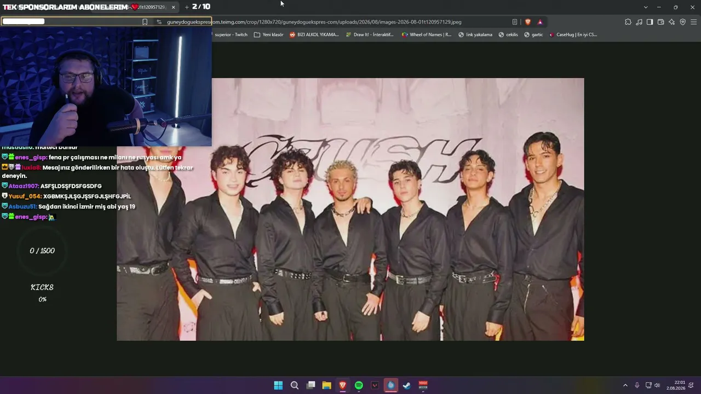Open the link yakalama bookmark
Viewport: 701px width, 394px height.
(475, 34)
